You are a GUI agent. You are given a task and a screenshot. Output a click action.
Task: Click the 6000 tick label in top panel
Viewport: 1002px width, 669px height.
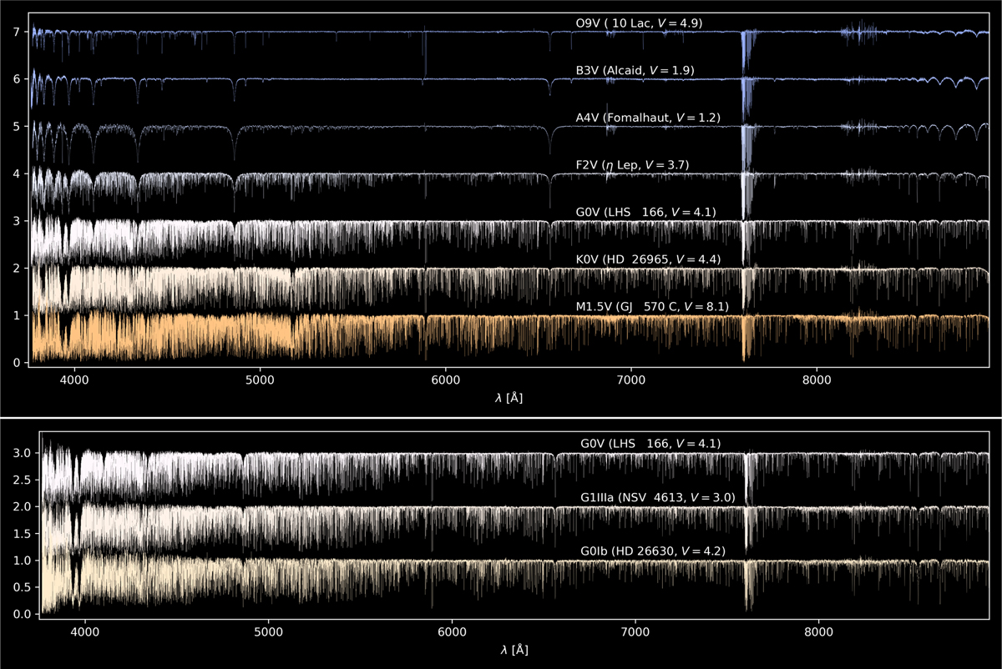click(x=445, y=380)
